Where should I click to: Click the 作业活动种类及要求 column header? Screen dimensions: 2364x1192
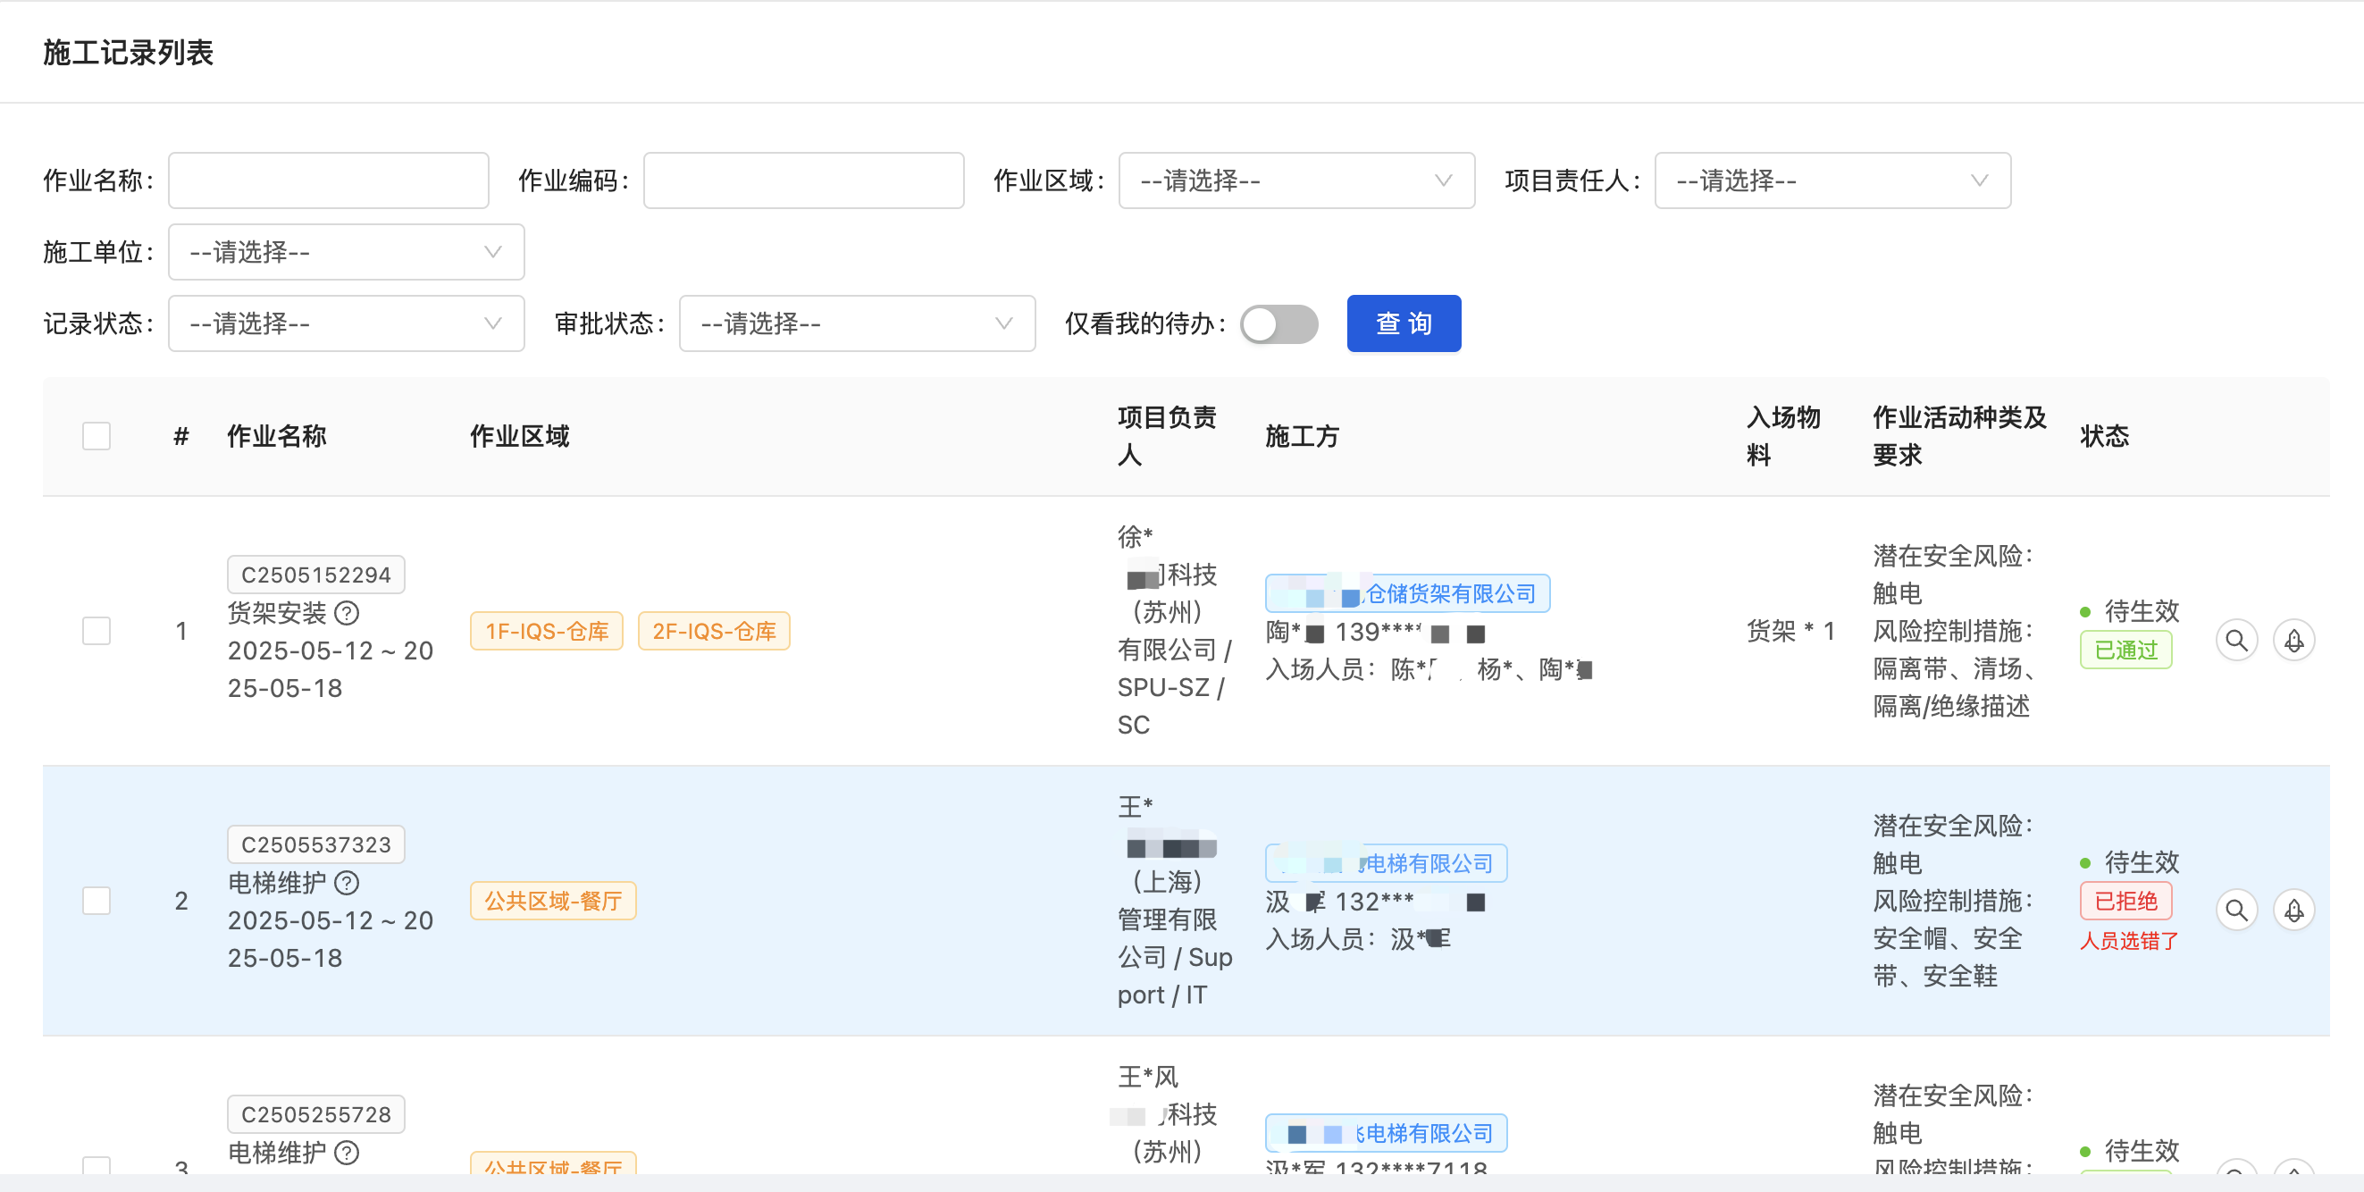pyautogui.click(x=1959, y=437)
